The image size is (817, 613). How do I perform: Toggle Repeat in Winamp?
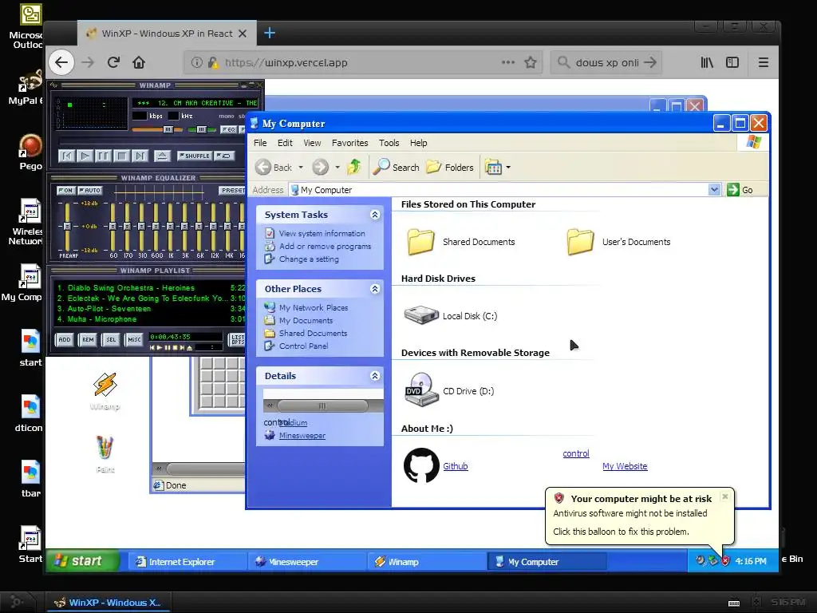tap(224, 156)
